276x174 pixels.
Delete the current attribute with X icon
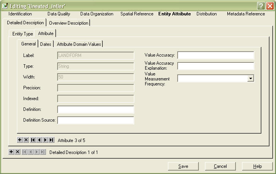26,140
